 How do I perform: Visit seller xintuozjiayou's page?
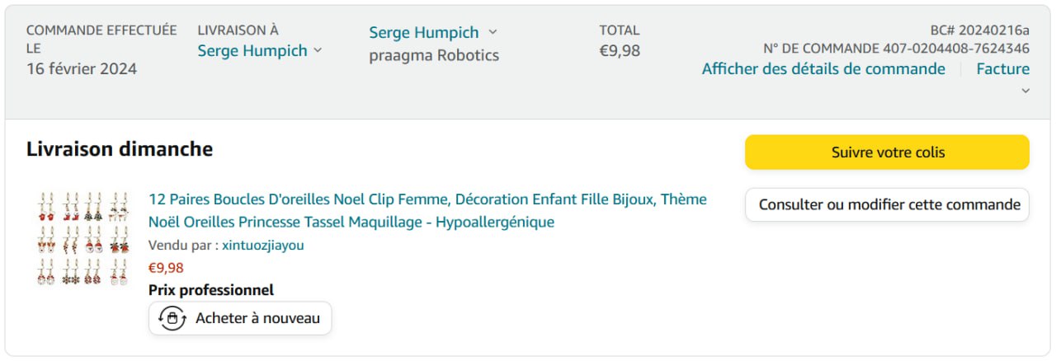pos(263,245)
